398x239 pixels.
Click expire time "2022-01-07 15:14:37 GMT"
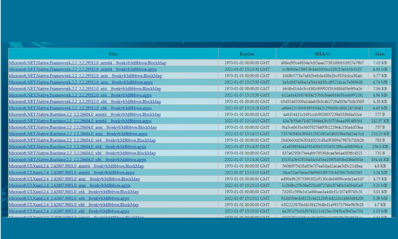tap(247, 147)
